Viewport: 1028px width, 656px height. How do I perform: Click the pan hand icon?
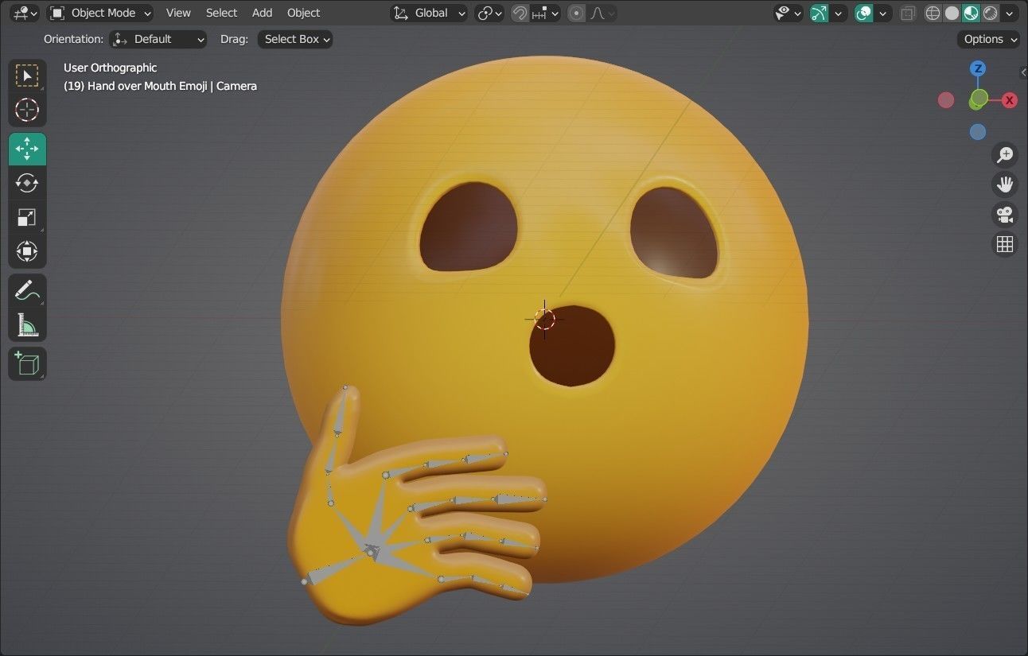tap(1005, 184)
